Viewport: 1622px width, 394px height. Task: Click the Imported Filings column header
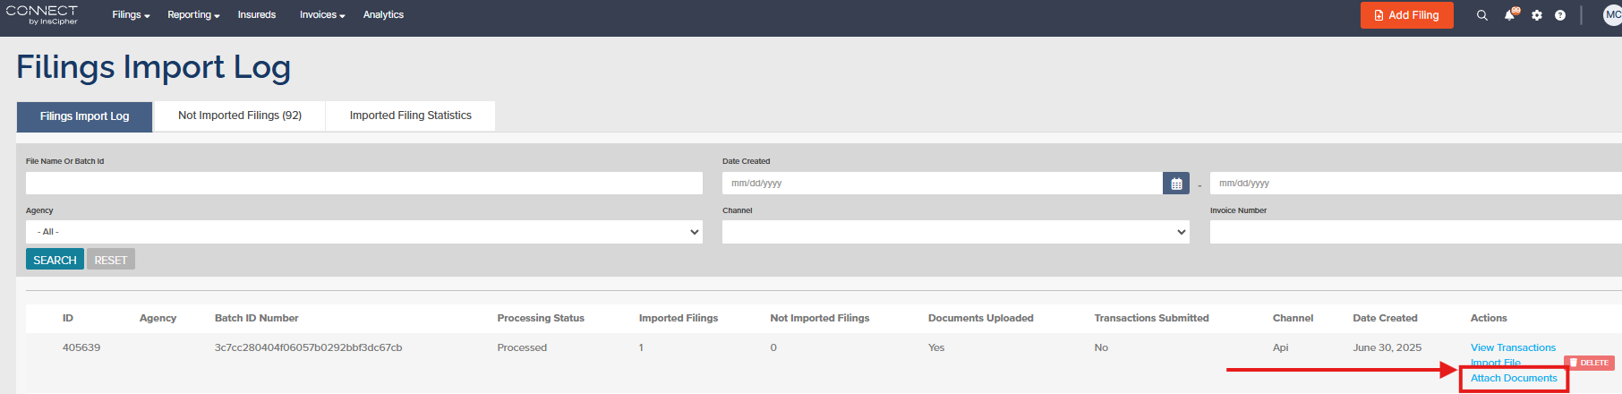coord(679,318)
